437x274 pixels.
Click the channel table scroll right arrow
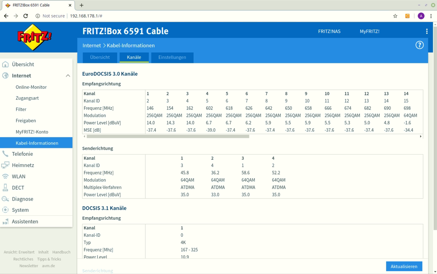click(420, 136)
